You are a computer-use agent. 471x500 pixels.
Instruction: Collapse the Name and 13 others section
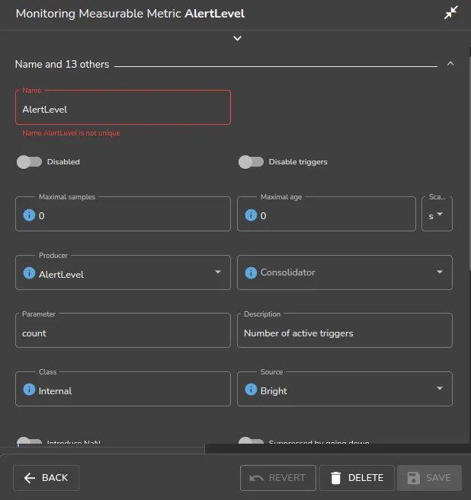[x=450, y=63]
